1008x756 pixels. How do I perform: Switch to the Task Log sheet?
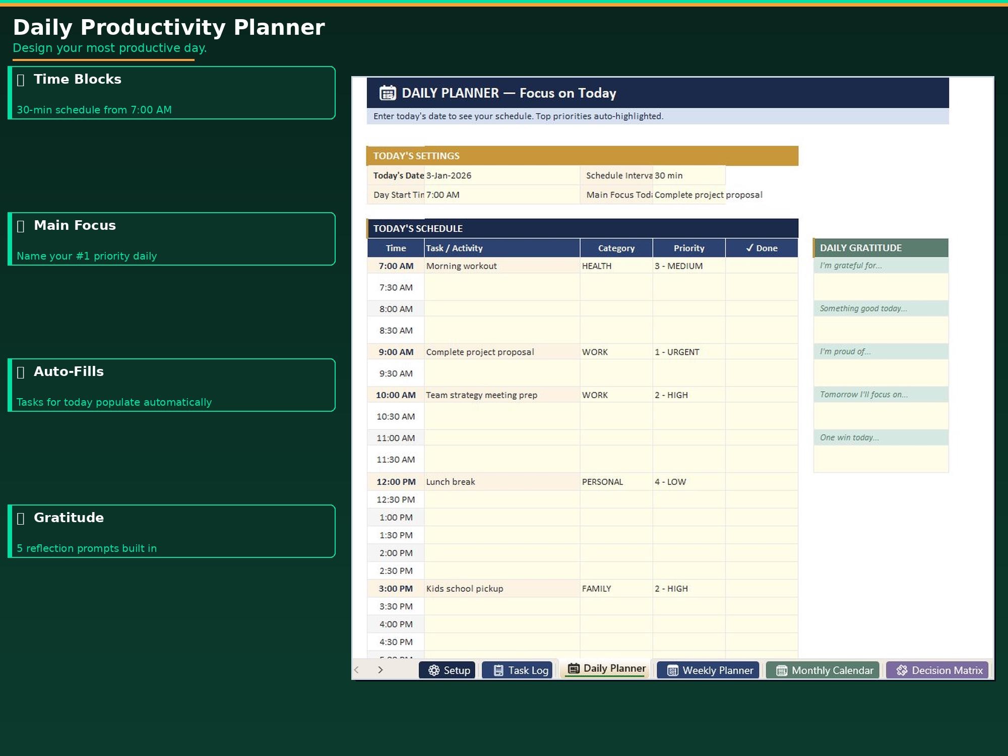coord(517,670)
